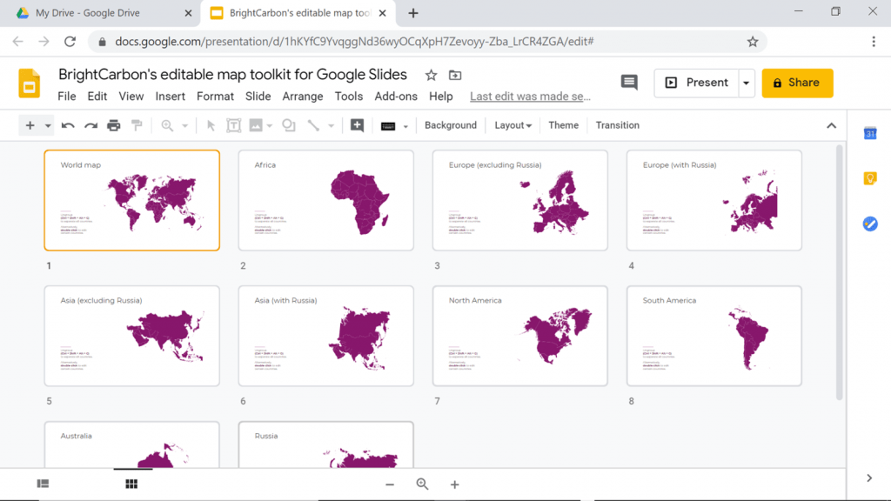Click the yellow Share button
The height and width of the screenshot is (501, 891).
[x=797, y=83]
